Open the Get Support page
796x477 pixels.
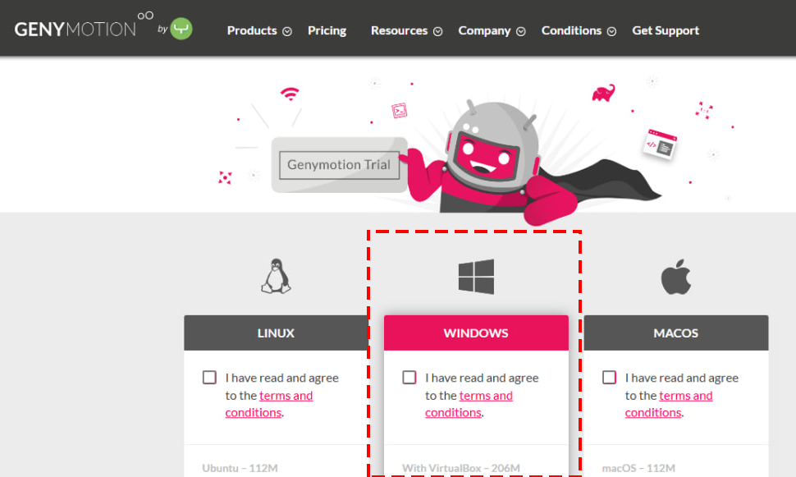[x=665, y=30]
